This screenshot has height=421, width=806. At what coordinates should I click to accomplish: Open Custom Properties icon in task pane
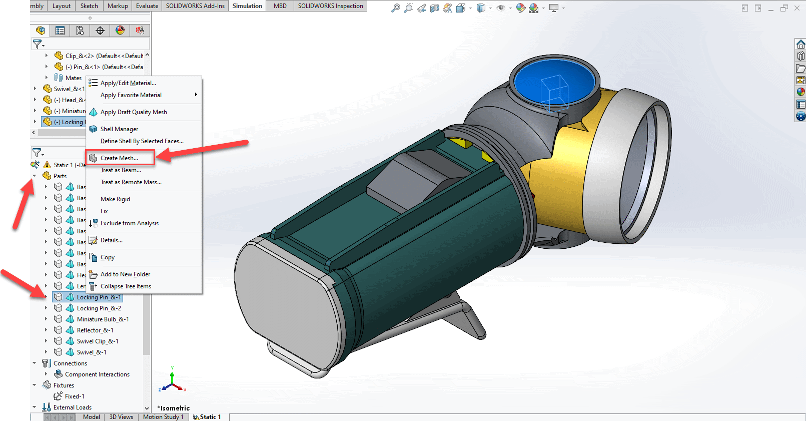click(x=801, y=104)
